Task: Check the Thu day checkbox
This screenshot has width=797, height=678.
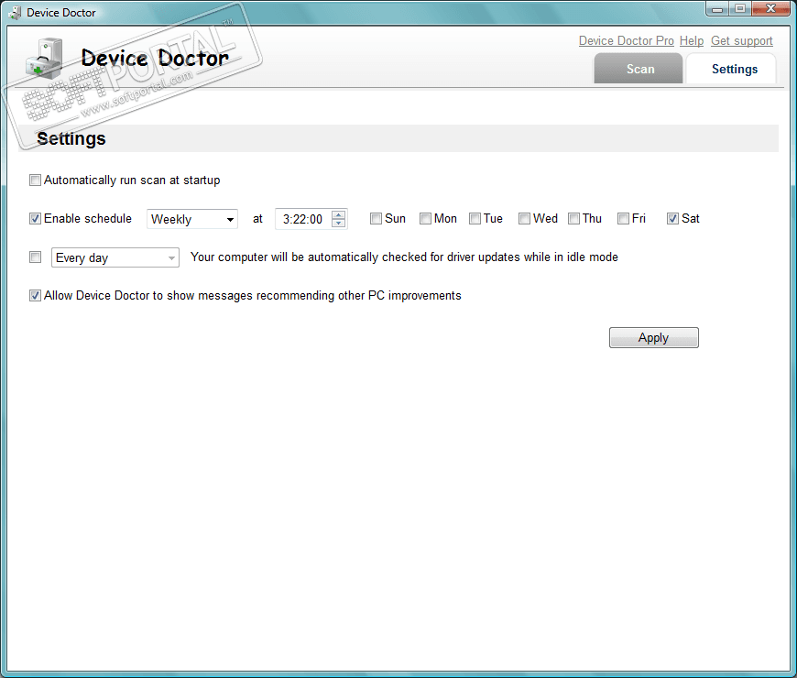Action: [x=573, y=219]
